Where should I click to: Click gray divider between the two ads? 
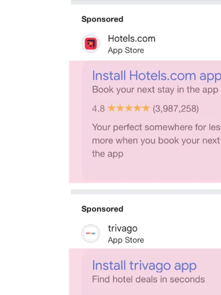[146, 192]
